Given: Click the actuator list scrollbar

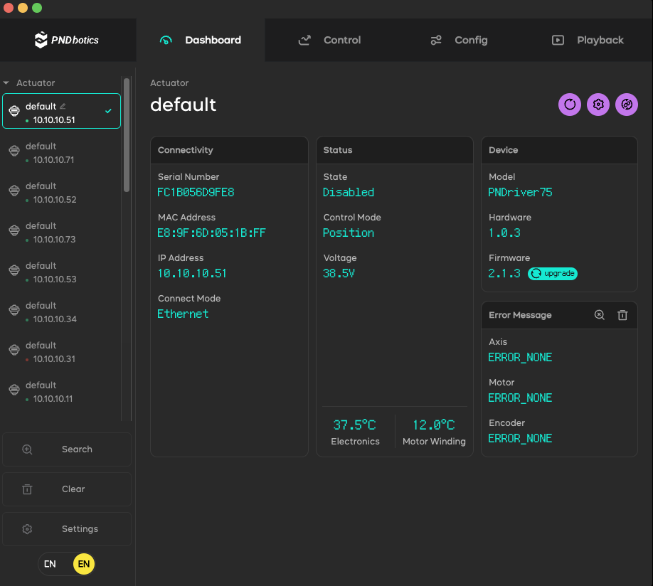Looking at the screenshot, I should (127, 135).
